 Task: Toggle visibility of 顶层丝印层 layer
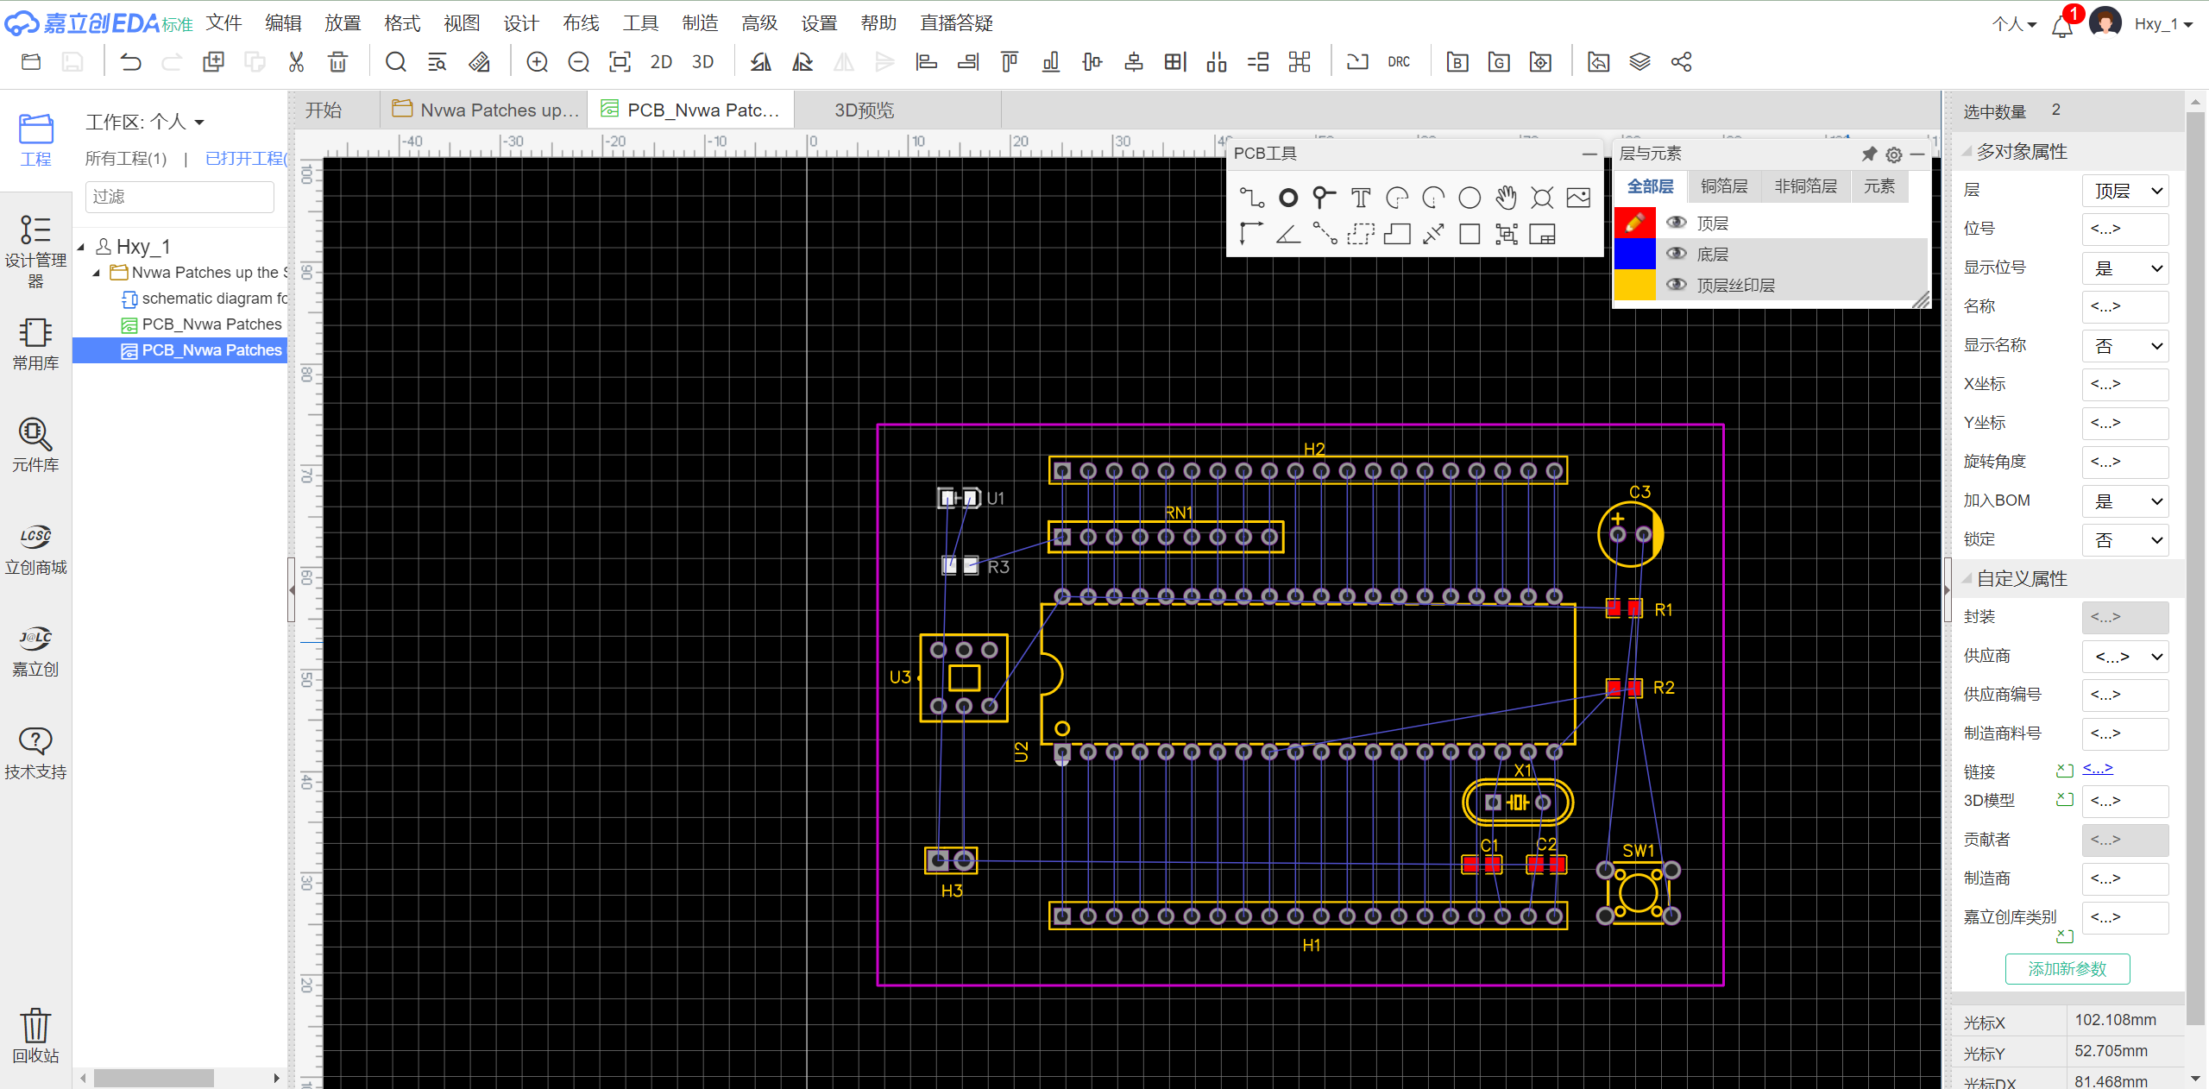click(x=1676, y=285)
